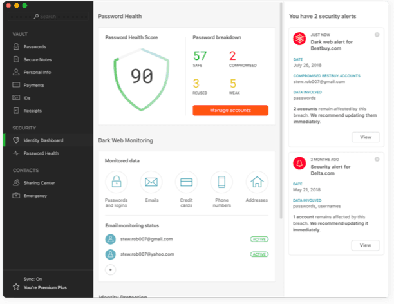Image resolution: width=394 pixels, height=304 pixels.
Task: Open Passwords in the vault sidebar
Action: (x=35, y=46)
